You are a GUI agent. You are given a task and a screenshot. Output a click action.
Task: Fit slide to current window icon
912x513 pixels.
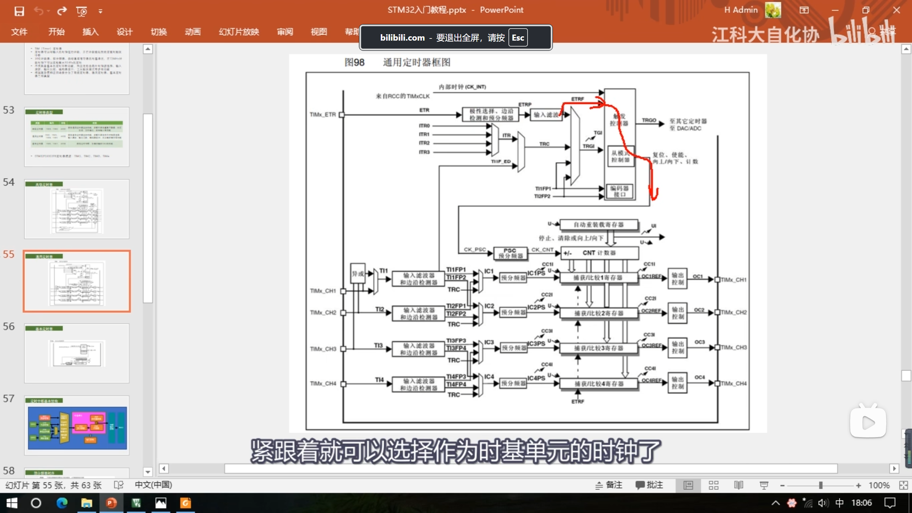click(x=903, y=485)
